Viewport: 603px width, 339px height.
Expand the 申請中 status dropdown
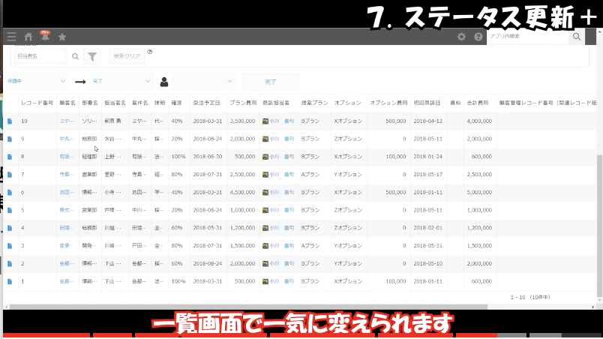[36, 81]
